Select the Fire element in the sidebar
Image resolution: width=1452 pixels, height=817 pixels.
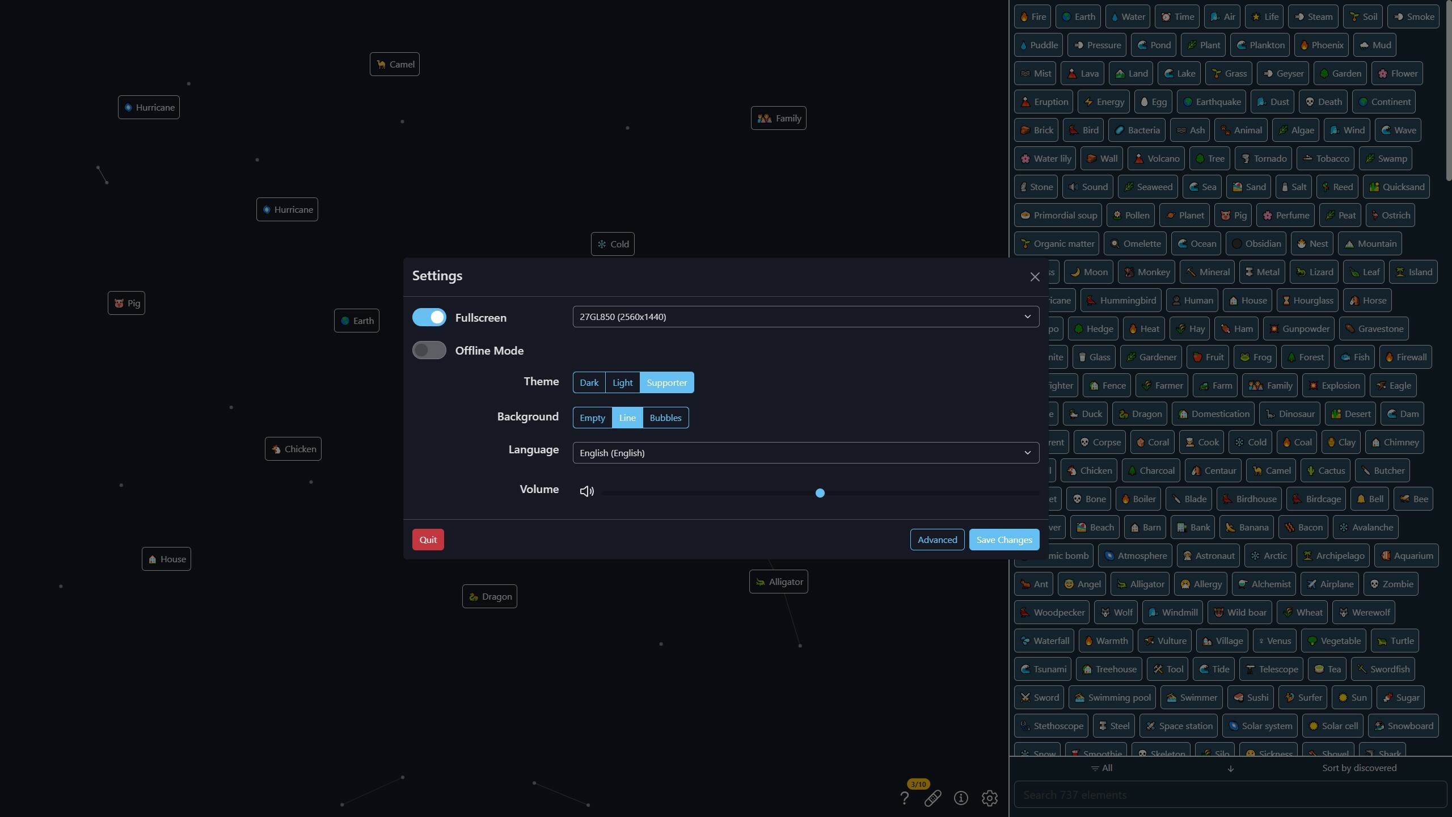pos(1032,16)
